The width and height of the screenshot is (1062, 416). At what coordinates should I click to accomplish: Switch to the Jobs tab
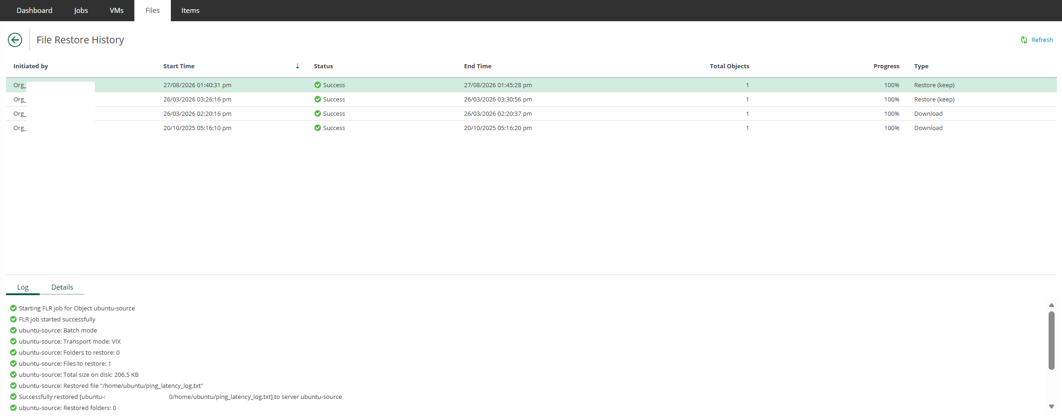coord(81,11)
